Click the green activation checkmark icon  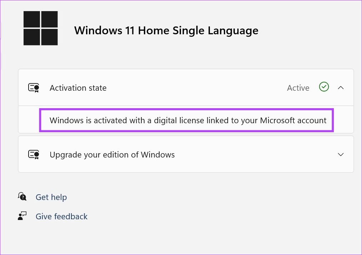pos(324,87)
